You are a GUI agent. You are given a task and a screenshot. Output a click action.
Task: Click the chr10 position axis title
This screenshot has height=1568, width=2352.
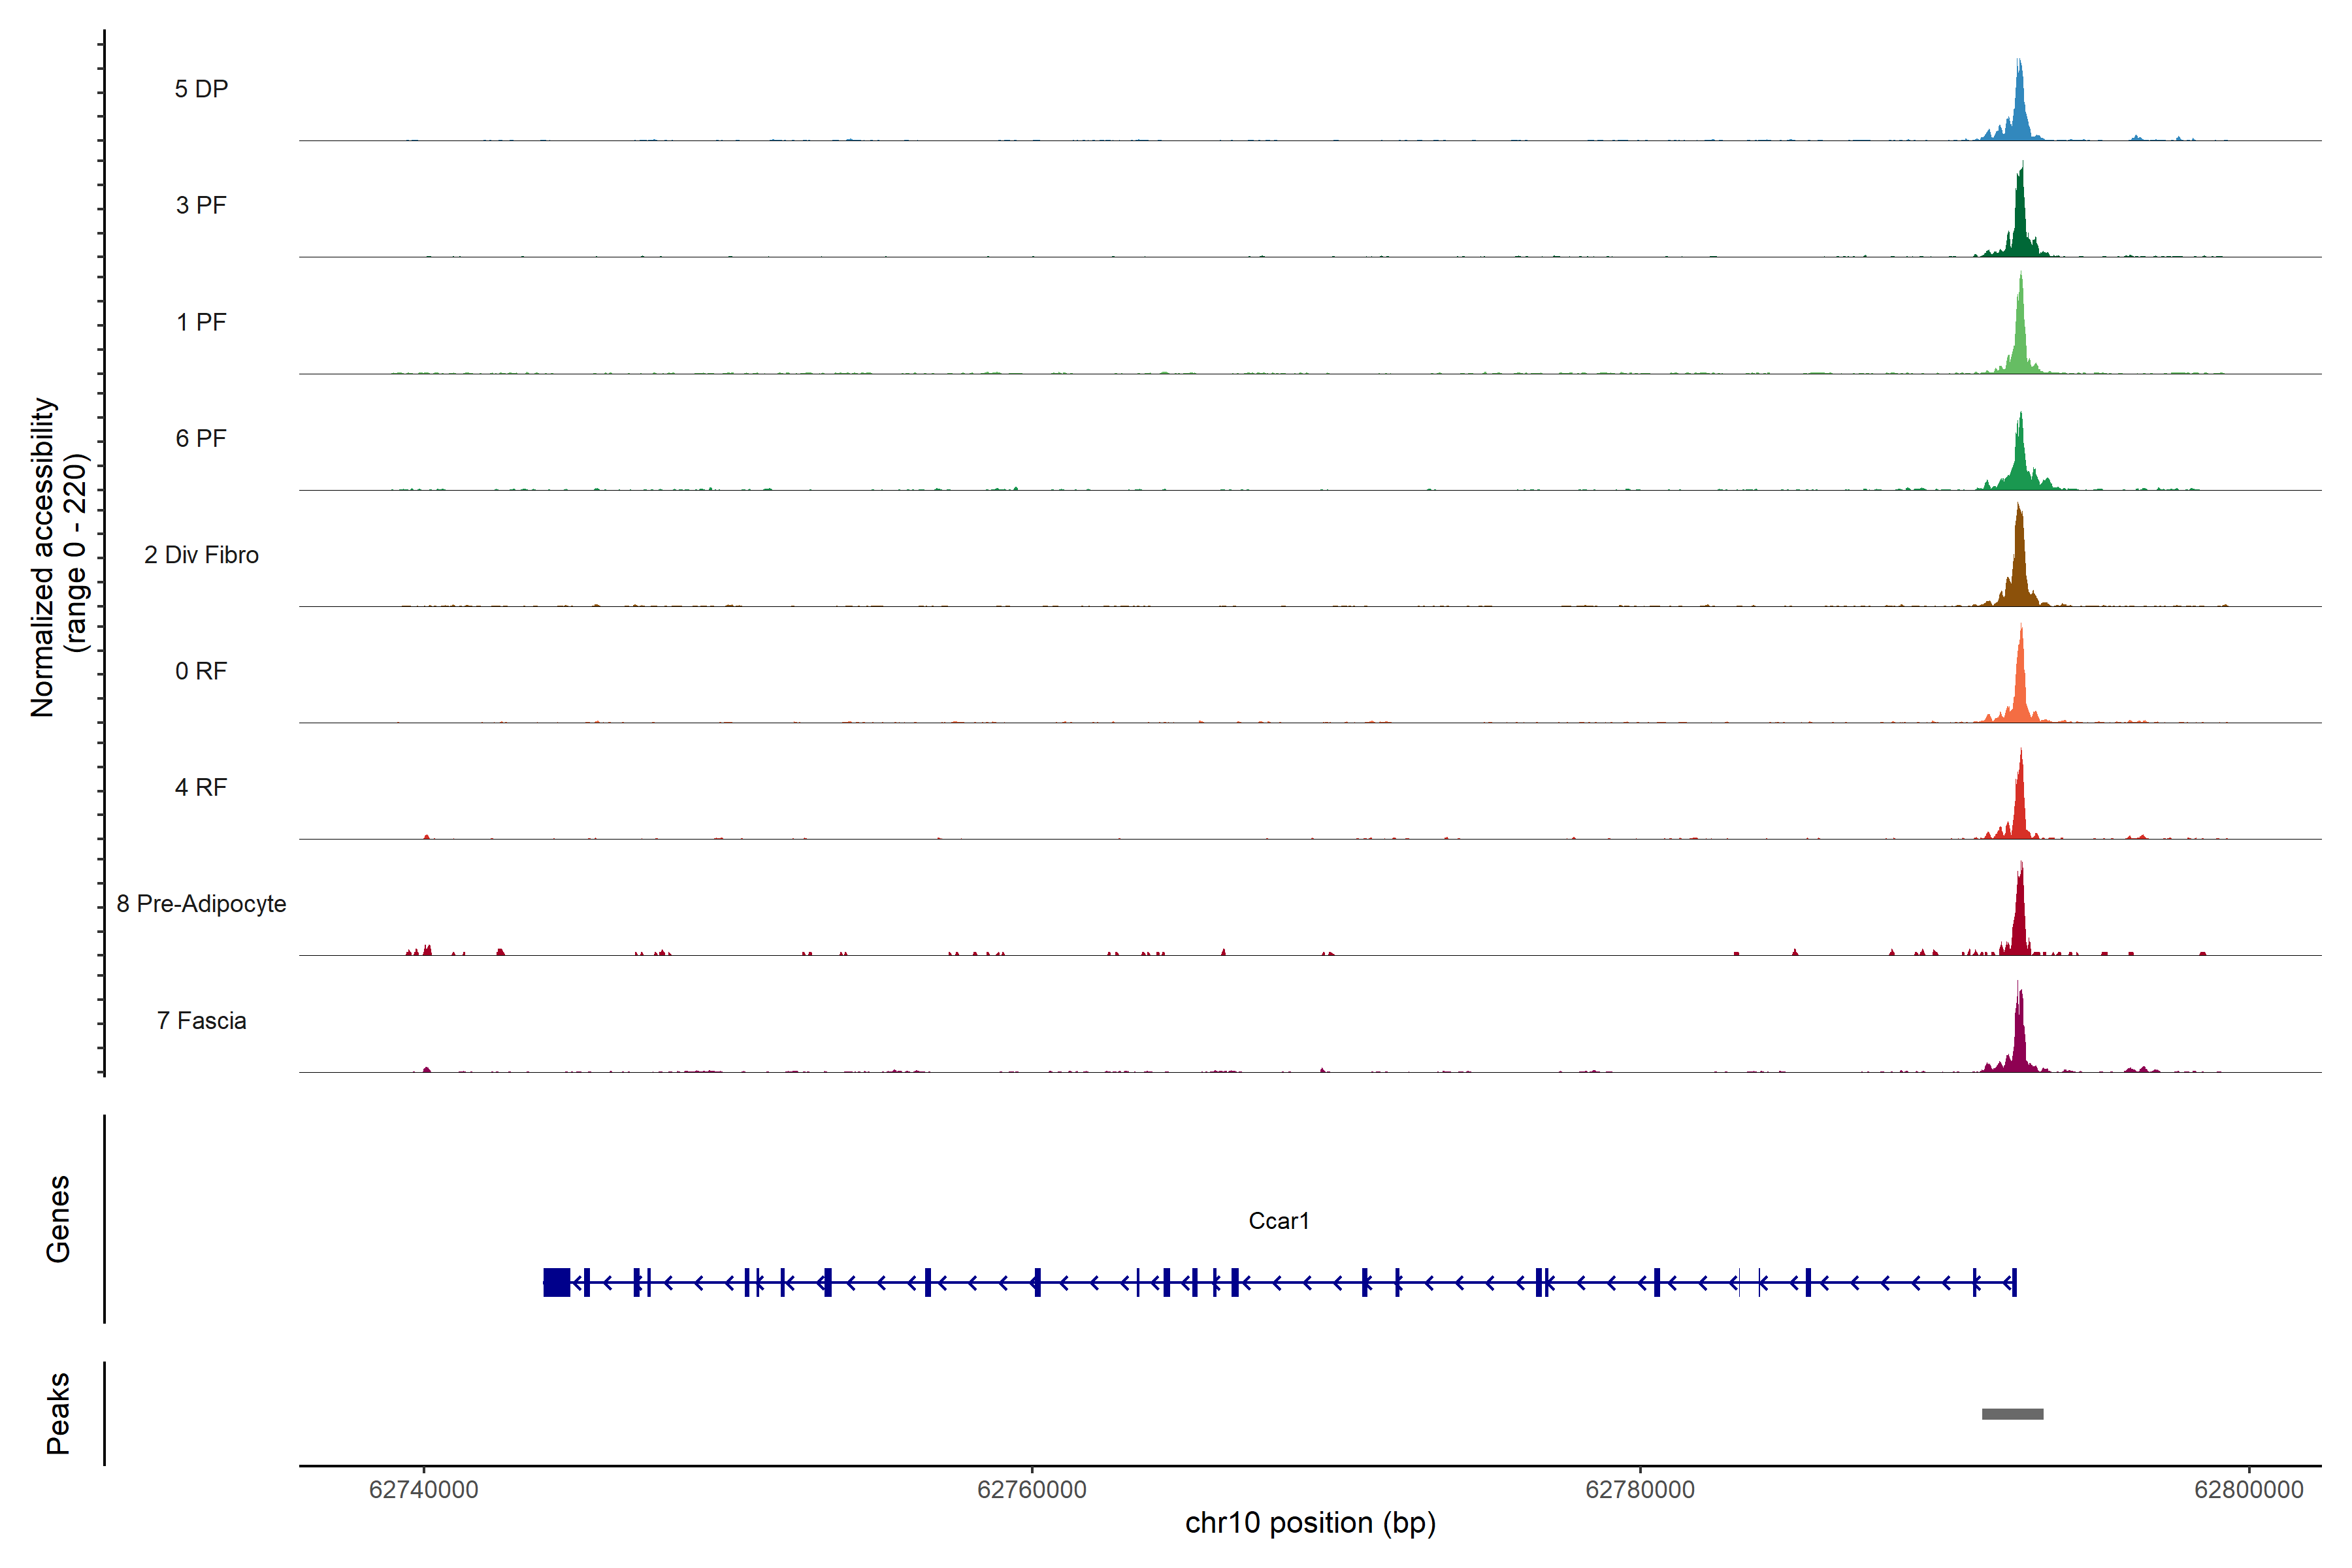1310,1523
